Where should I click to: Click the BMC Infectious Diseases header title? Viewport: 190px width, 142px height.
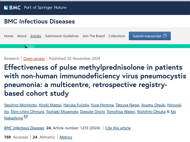click(x=40, y=22)
